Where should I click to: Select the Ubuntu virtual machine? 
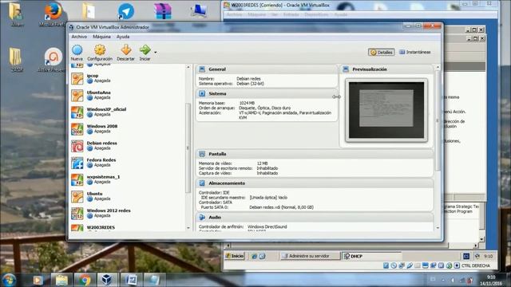[x=128, y=197]
